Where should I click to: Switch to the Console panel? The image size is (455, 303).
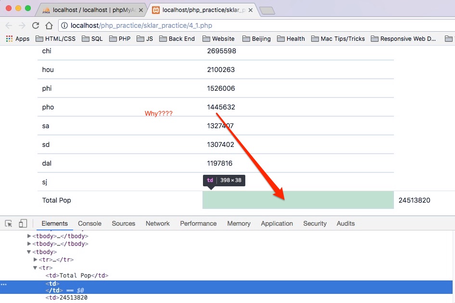[89, 223]
